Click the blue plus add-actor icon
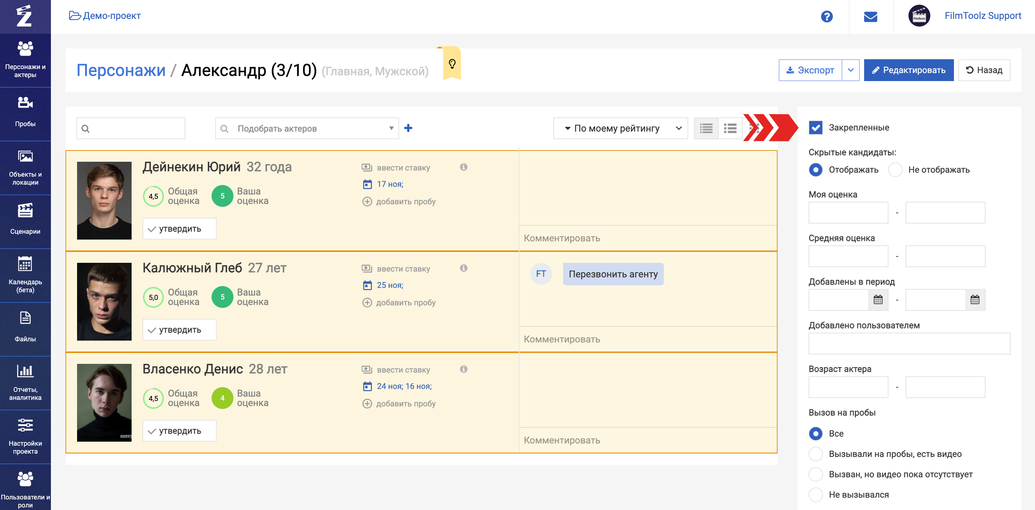Screen dimensions: 1035x510 408,128
